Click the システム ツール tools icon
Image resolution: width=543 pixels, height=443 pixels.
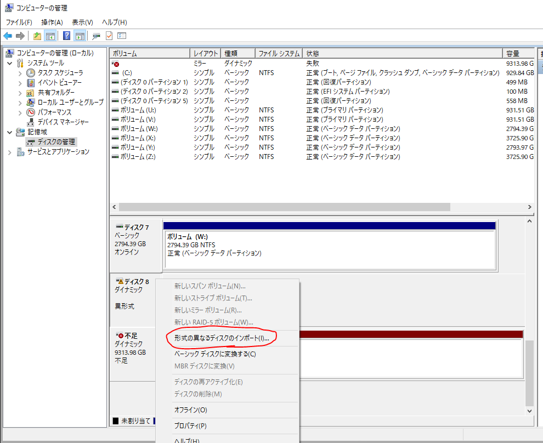coord(20,63)
